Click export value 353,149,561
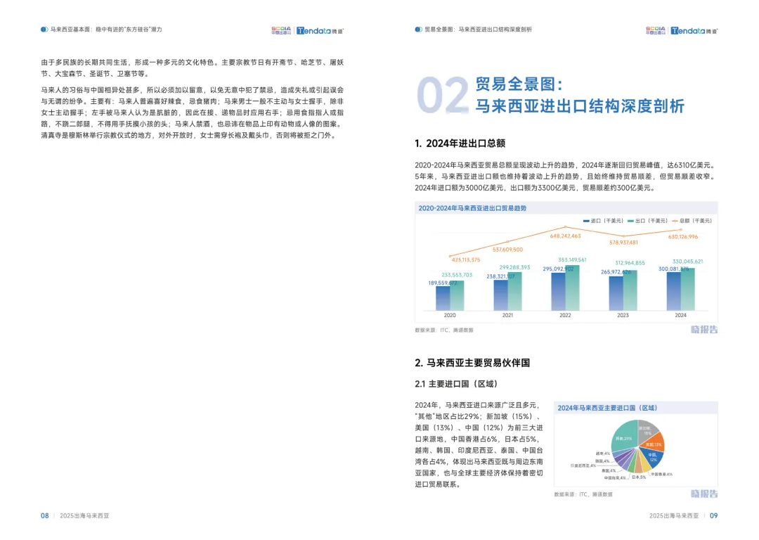This screenshot has width=759, height=540. [572, 260]
